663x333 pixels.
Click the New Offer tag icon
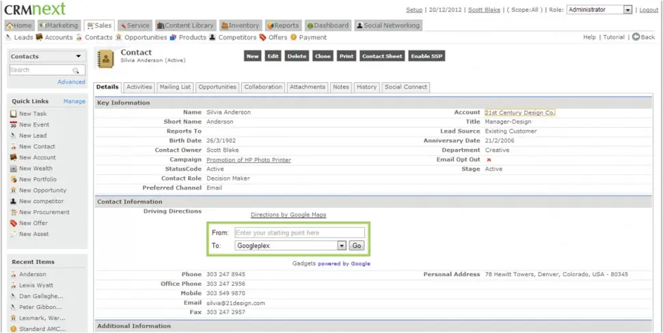(13, 223)
